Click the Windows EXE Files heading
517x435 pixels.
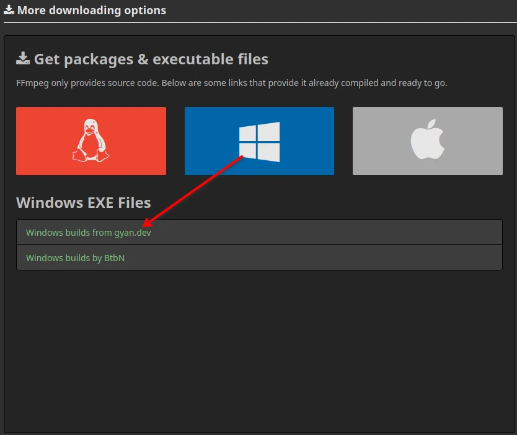click(x=83, y=203)
